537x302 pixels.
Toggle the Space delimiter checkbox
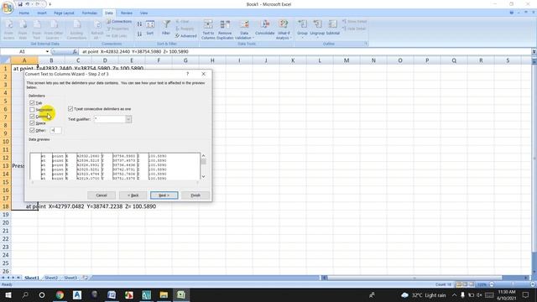click(x=32, y=123)
